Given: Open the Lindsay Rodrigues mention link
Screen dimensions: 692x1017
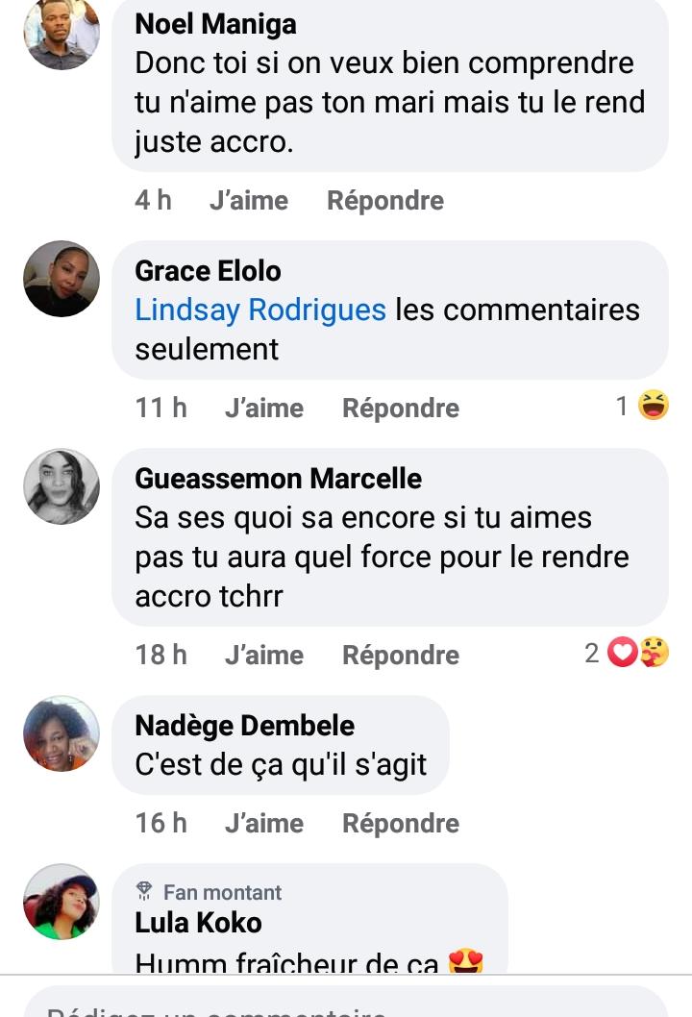Looking at the screenshot, I should tap(260, 310).
